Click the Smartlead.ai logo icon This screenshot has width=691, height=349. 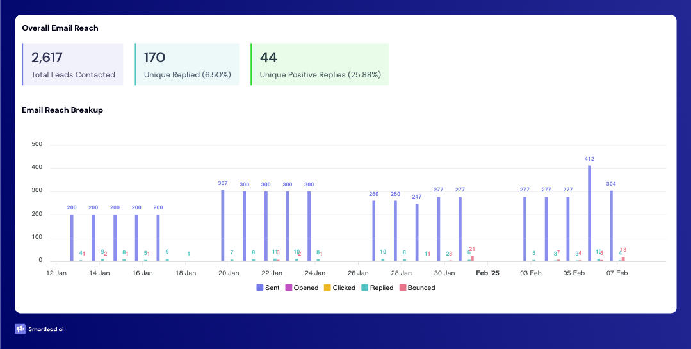(20, 329)
